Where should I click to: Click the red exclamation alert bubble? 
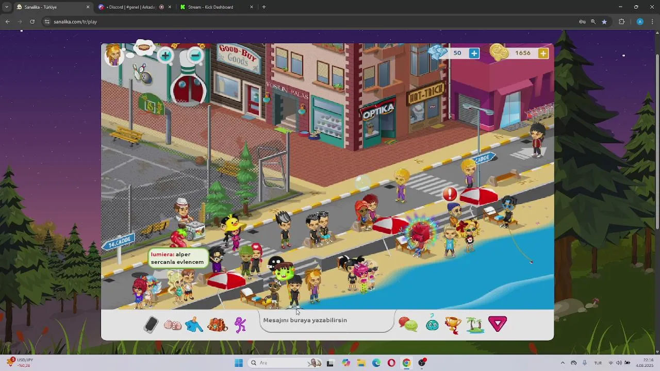450,194
